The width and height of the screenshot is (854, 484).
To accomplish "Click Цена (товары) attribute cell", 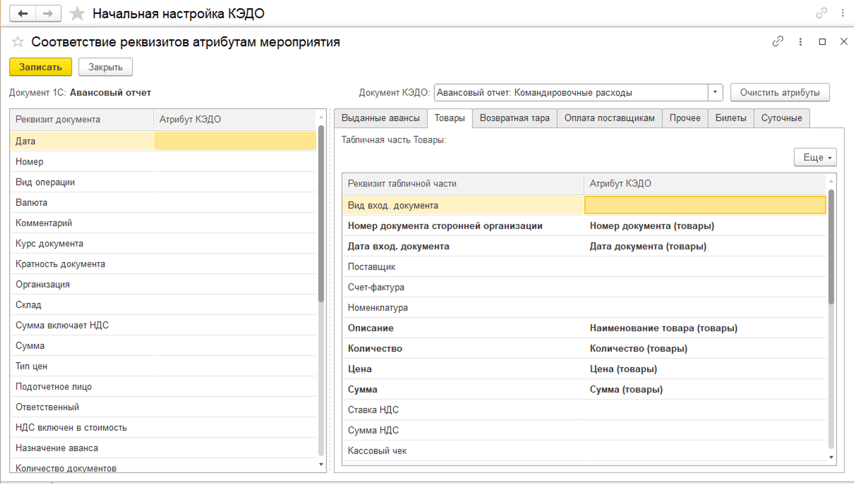I will pos(705,369).
